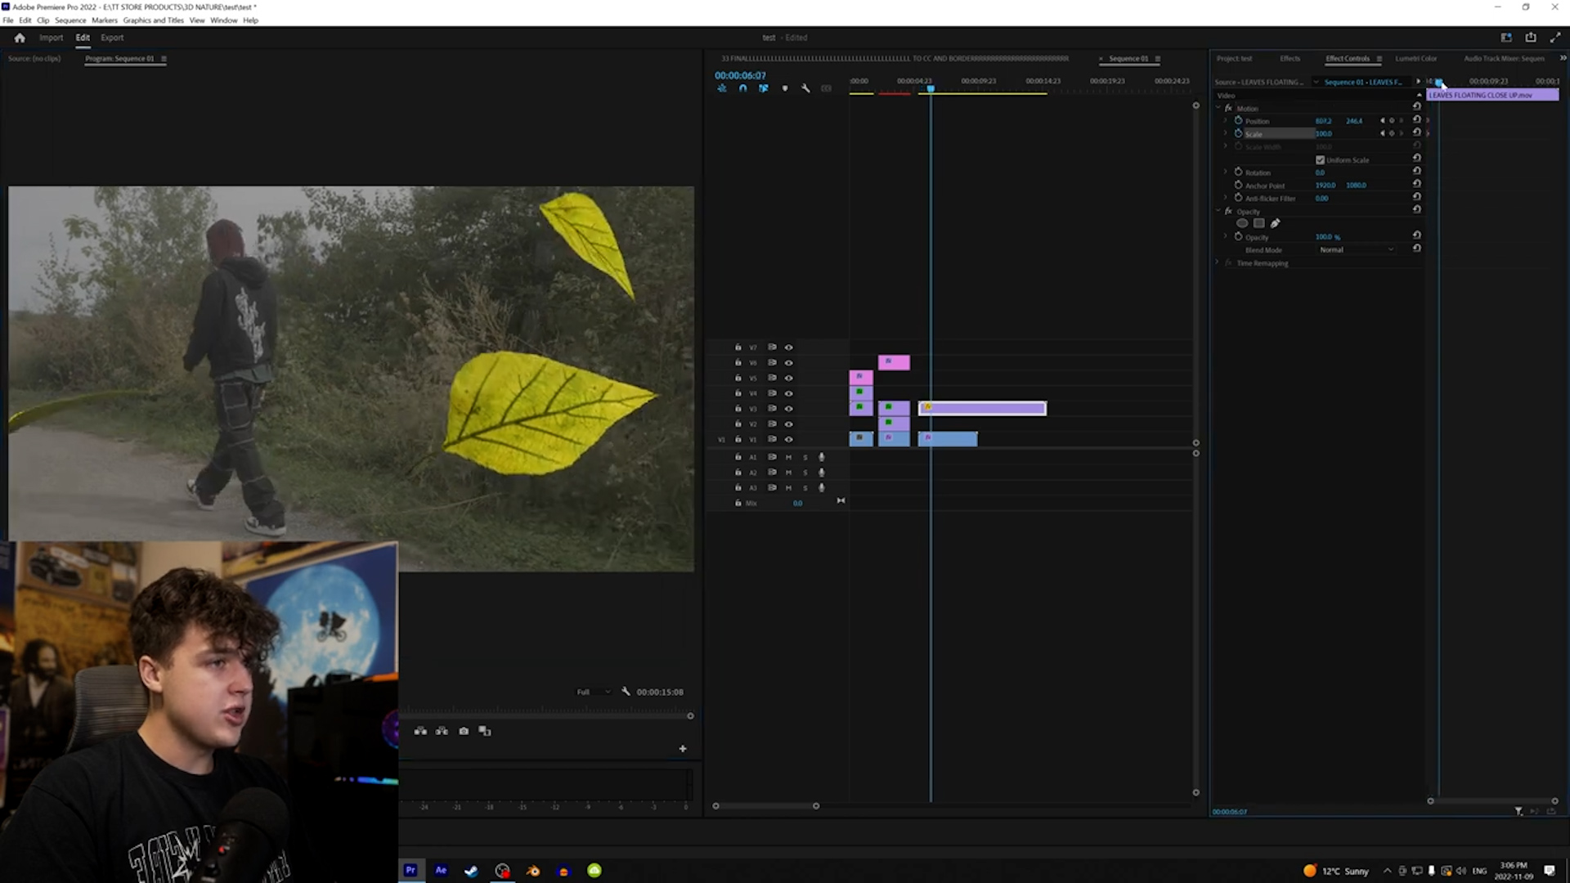Switch to the Project: test tab
The image size is (1570, 883).
click(1234, 58)
